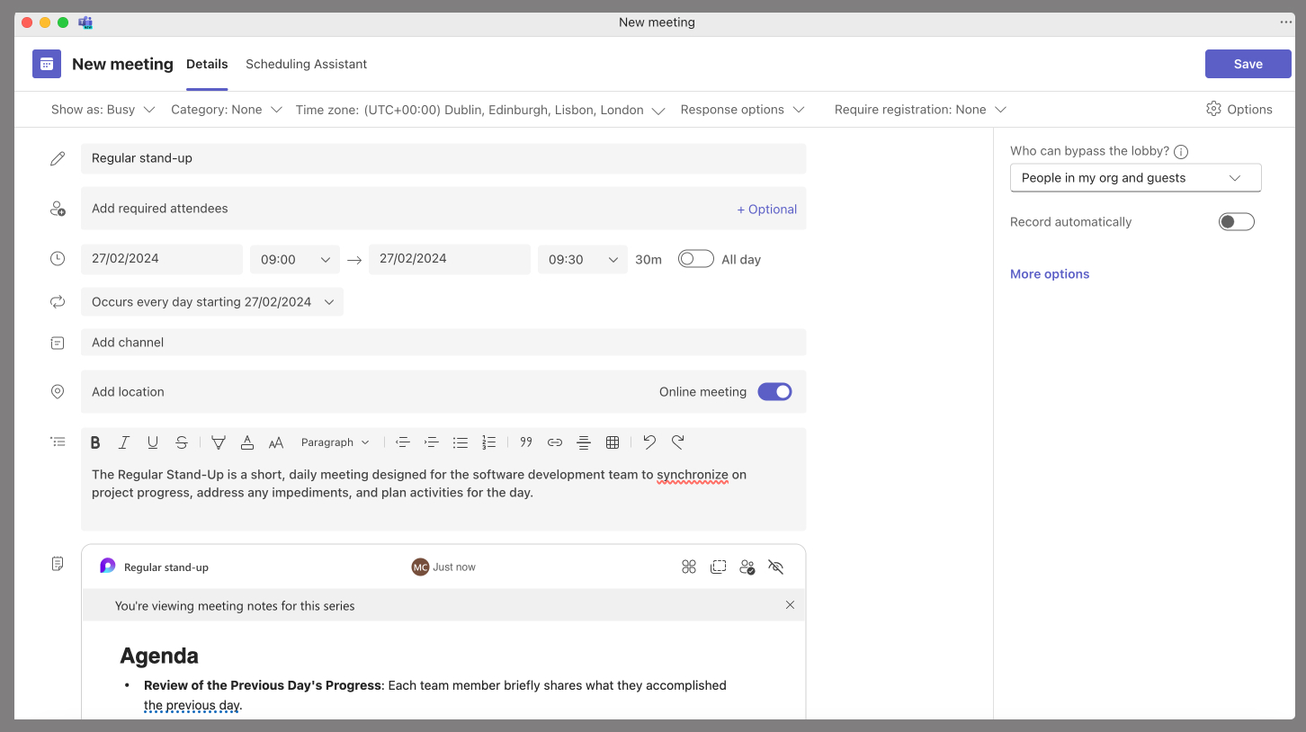Open the Loop logo in notes header
This screenshot has height=732, width=1306.
tap(108, 566)
